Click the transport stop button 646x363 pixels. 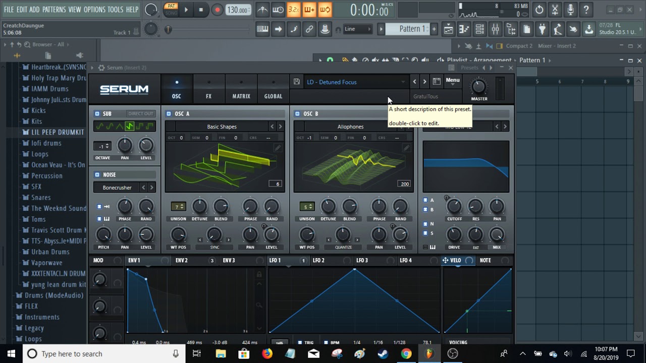(x=201, y=10)
